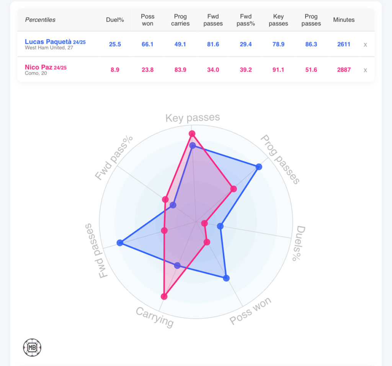This screenshot has height=366, width=392.
Task: Remove Nico Paz row with x
Action: pyautogui.click(x=365, y=70)
